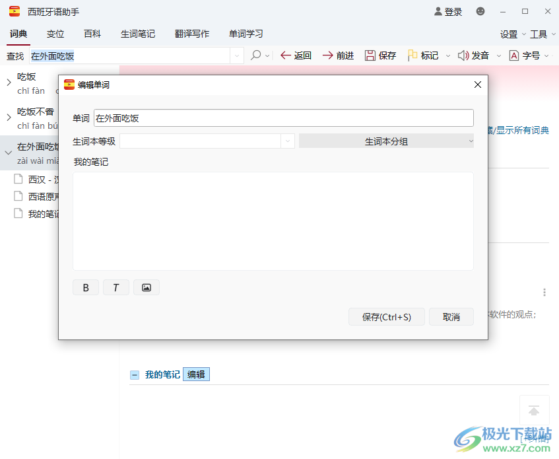This screenshot has height=459, width=559.
Task: Switch to the 百科 tab
Action: (92, 34)
